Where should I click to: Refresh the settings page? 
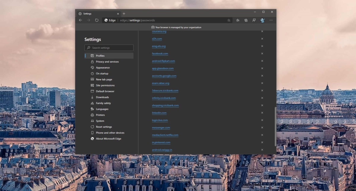[x=97, y=20]
